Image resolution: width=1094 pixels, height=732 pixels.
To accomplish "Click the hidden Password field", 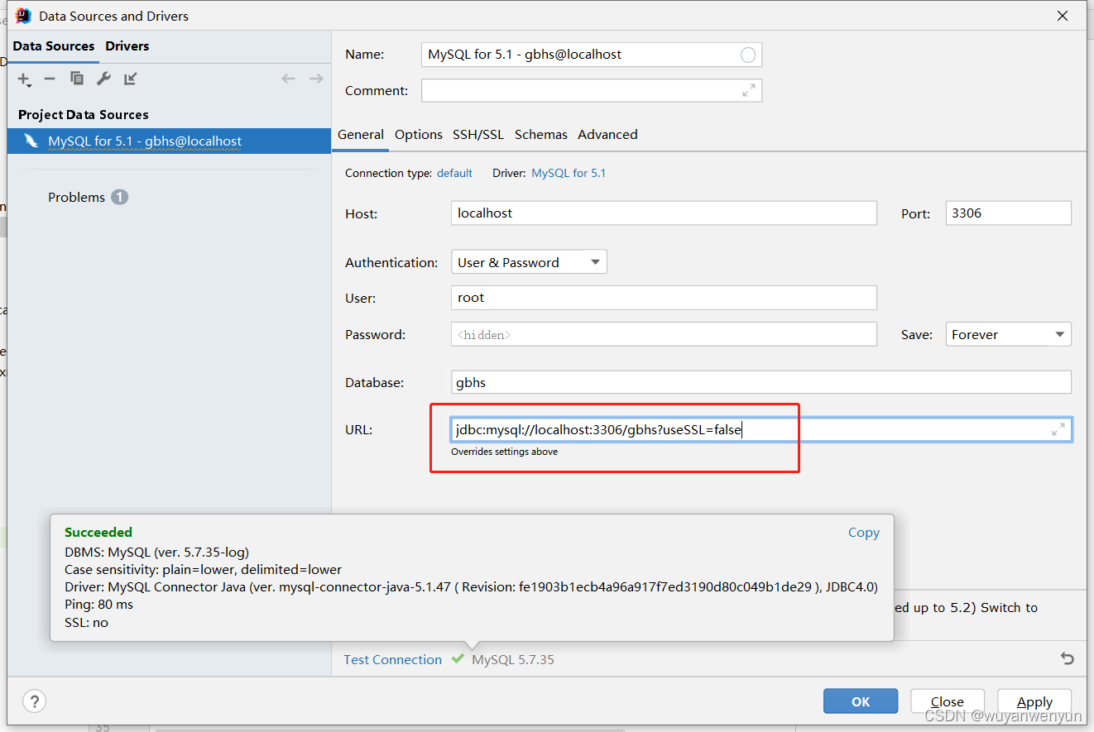I will [664, 334].
